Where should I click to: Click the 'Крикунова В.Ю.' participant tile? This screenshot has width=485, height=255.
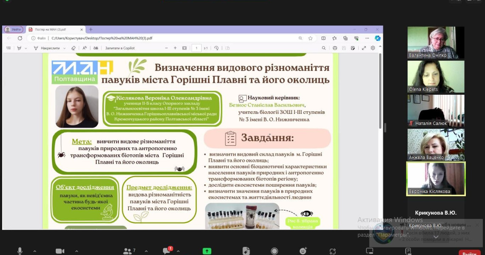click(x=436, y=212)
